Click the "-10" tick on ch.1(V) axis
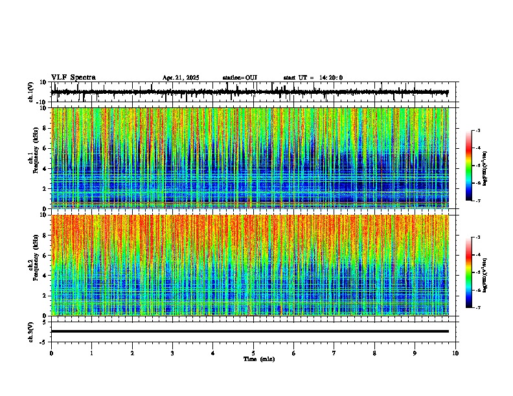The width and height of the screenshot is (513, 396). 42,102
